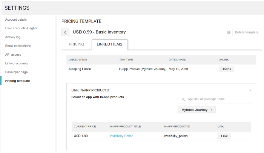Screen dimensions: 264x153
Task: Link the Invisibility Potion product
Action: point(224,136)
